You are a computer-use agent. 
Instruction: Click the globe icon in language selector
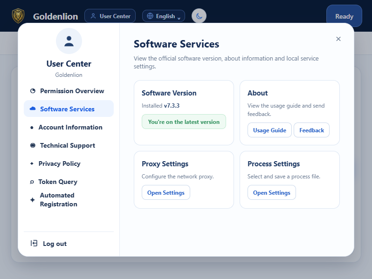tap(150, 16)
